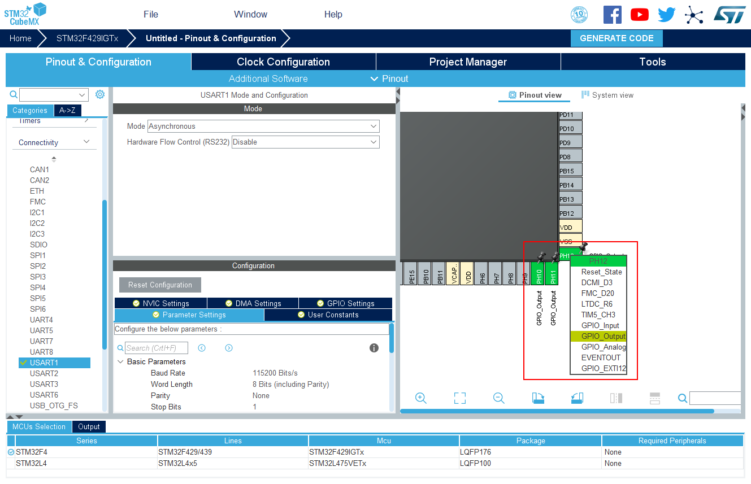The image size is (751, 484).
Task: Open Additional Software
Action: click(x=268, y=79)
